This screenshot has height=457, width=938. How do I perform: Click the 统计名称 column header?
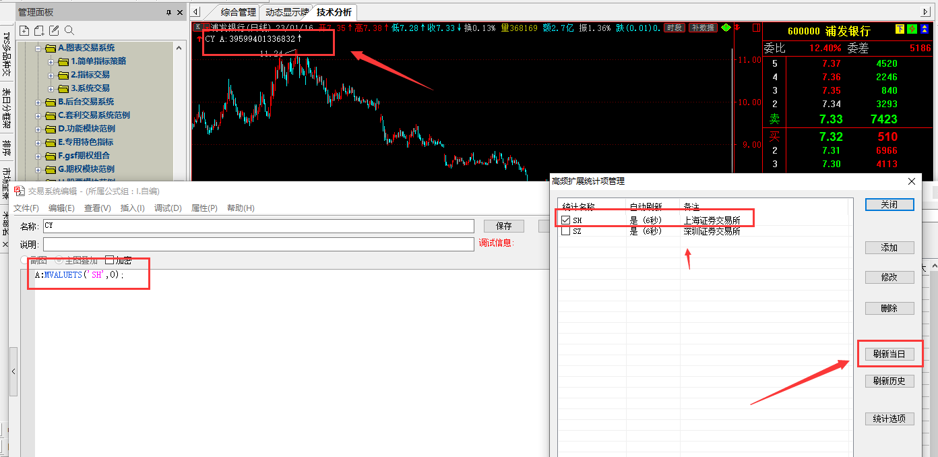593,207
